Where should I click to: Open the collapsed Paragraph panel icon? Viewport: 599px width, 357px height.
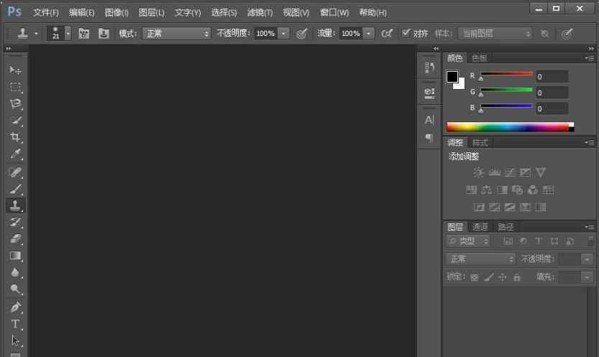[x=429, y=138]
